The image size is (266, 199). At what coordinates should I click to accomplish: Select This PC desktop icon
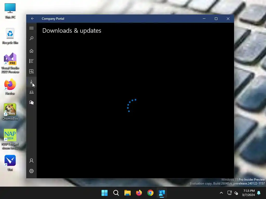coord(10,11)
